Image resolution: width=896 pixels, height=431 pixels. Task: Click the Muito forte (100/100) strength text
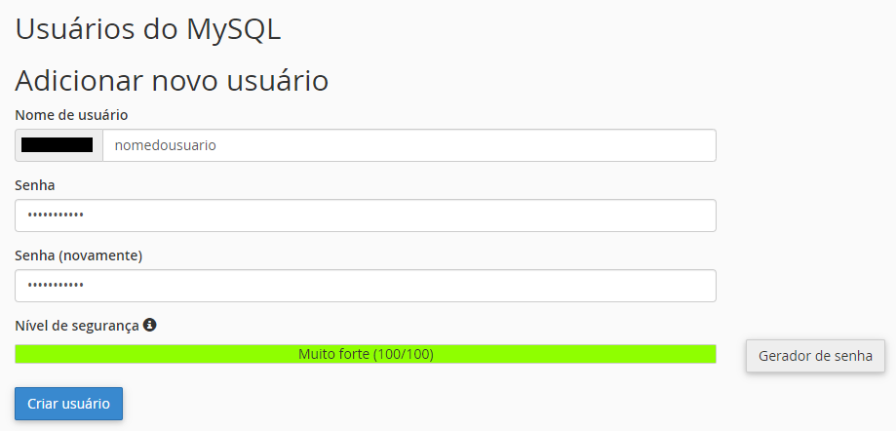coord(366,354)
